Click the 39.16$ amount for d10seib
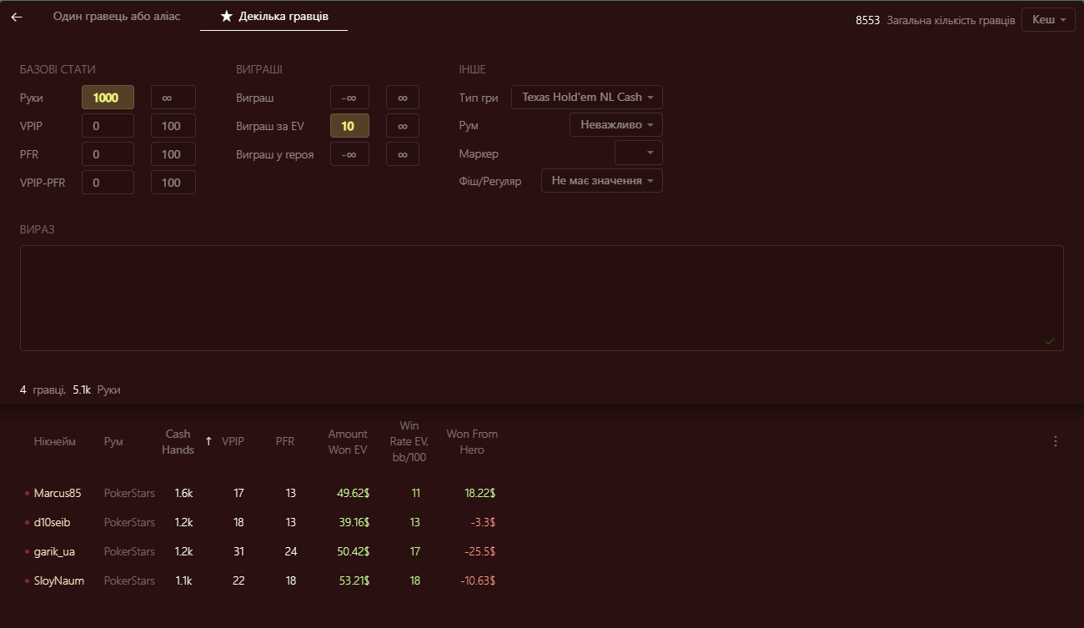Image resolution: width=1084 pixels, height=628 pixels. (x=354, y=522)
